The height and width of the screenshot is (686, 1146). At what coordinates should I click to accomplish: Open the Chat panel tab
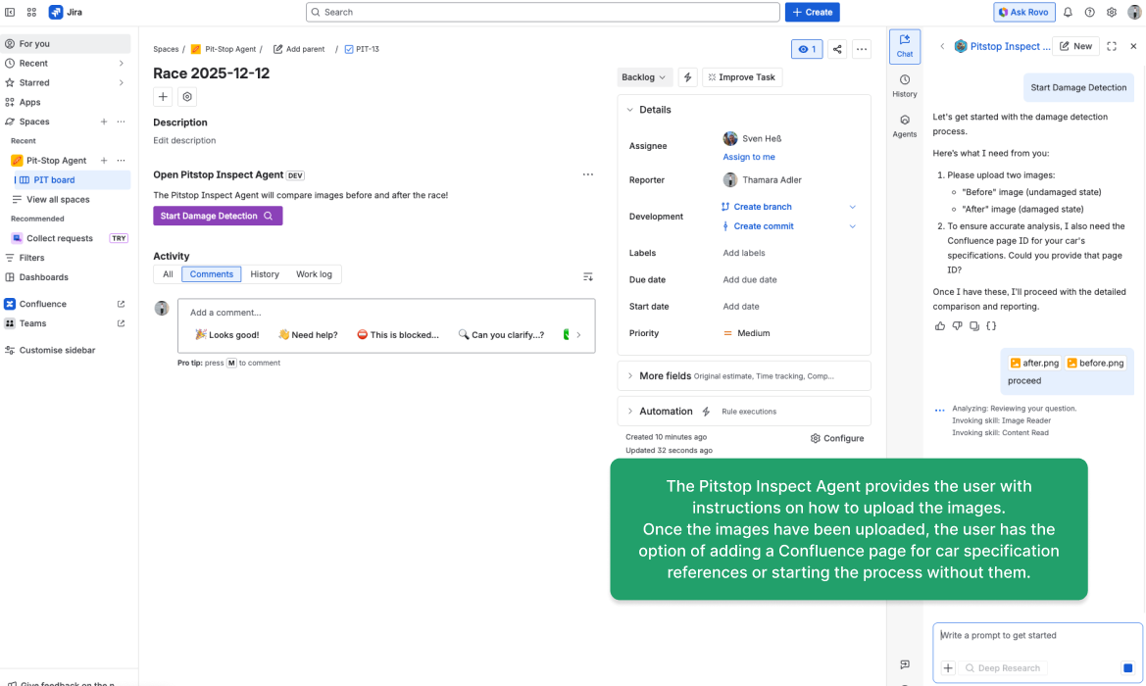(905, 46)
